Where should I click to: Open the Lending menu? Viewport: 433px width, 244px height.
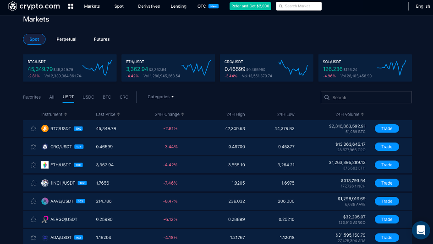click(x=178, y=6)
